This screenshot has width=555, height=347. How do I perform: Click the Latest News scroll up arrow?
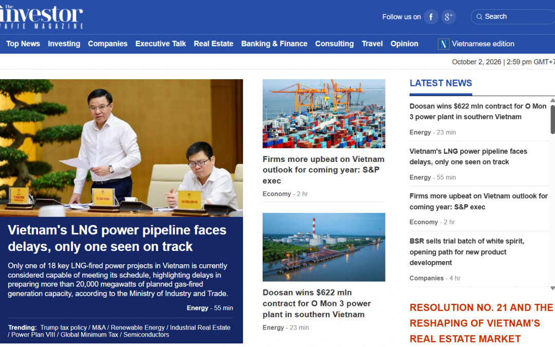[x=552, y=101]
